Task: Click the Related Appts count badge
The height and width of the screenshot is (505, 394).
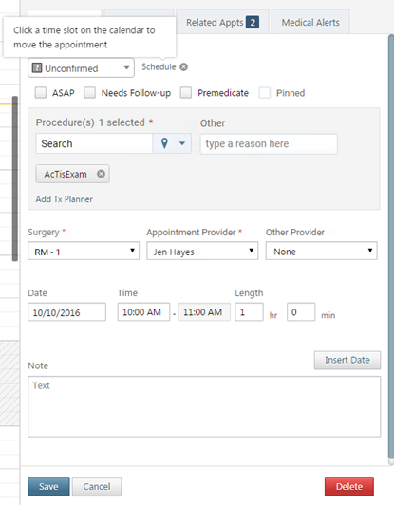Action: (x=253, y=23)
